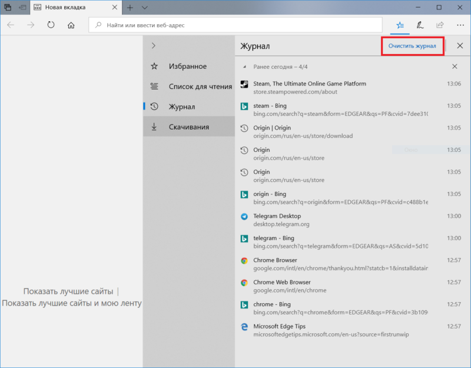Open the Hub favorites star icon
This screenshot has height=368, width=471.
(400, 25)
